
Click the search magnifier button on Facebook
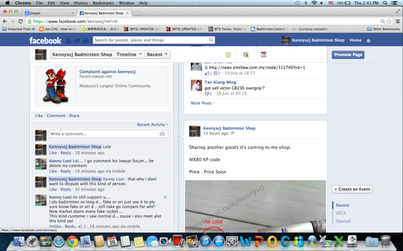click(x=211, y=40)
